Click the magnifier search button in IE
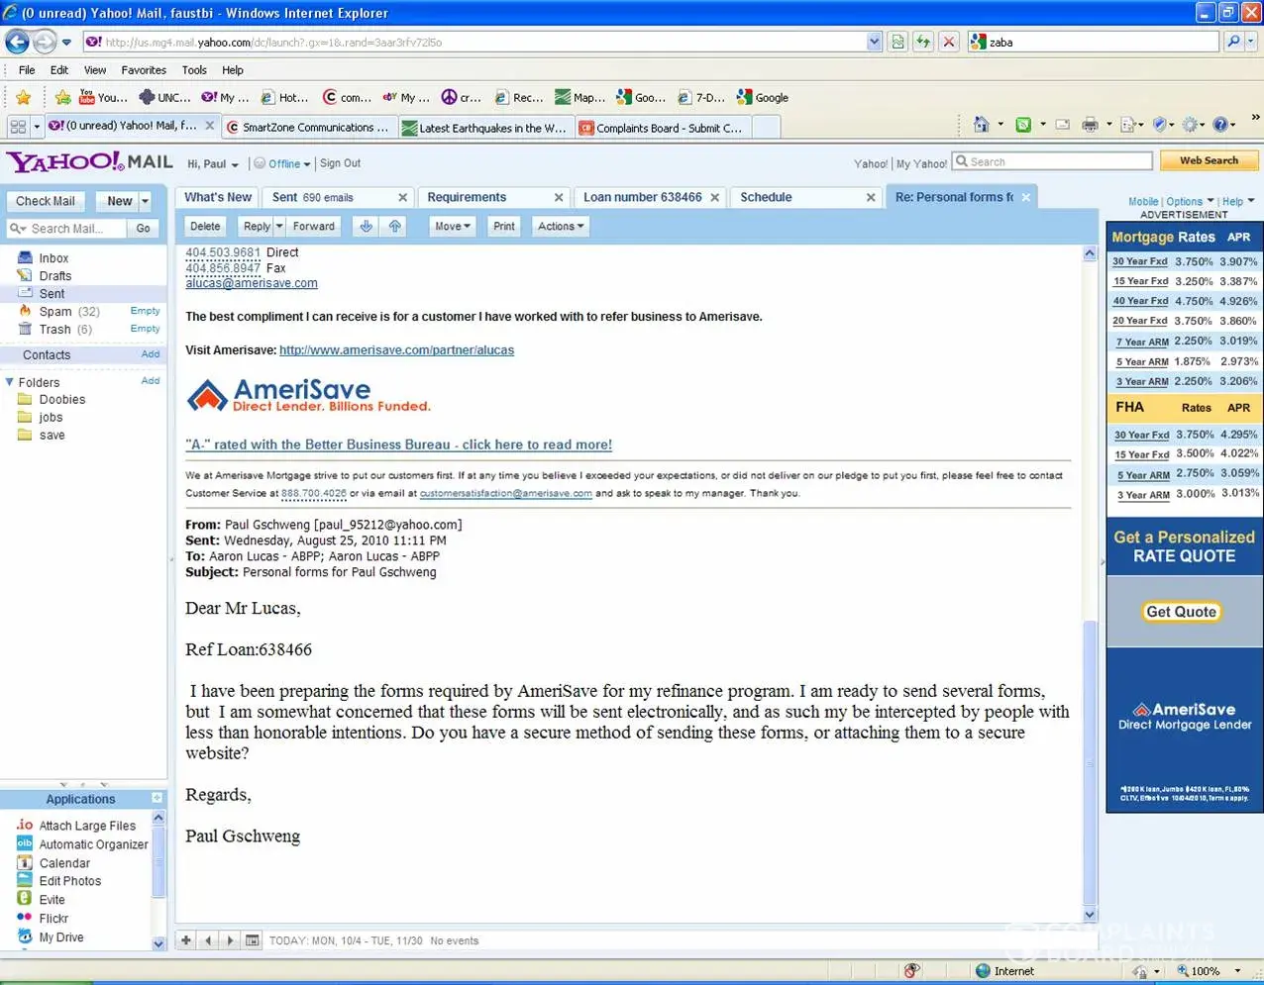This screenshot has height=985, width=1264. (1233, 42)
